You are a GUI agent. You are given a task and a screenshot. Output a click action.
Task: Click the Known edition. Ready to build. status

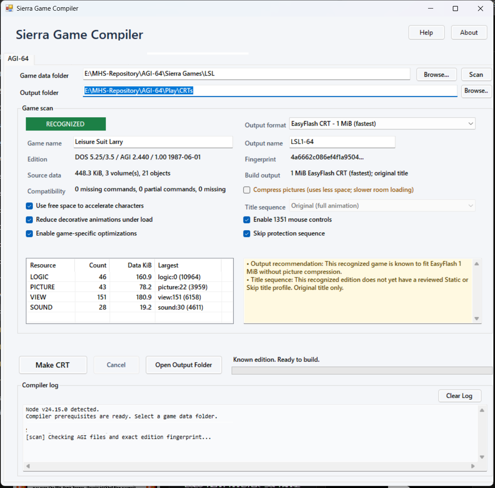(x=276, y=360)
